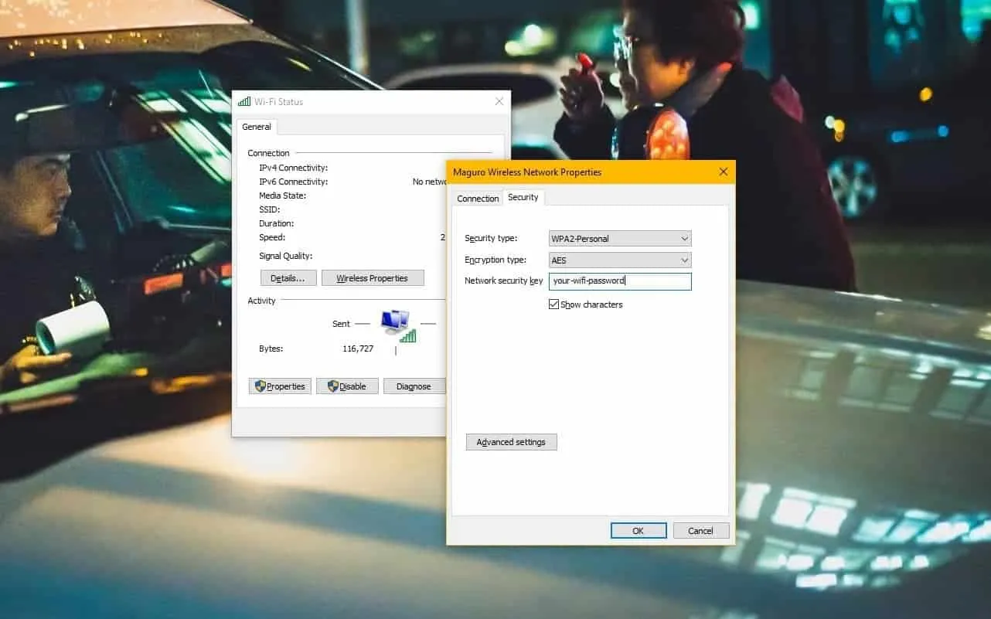This screenshot has width=991, height=619.
Task: Confirm changes with the OK button
Action: click(639, 530)
